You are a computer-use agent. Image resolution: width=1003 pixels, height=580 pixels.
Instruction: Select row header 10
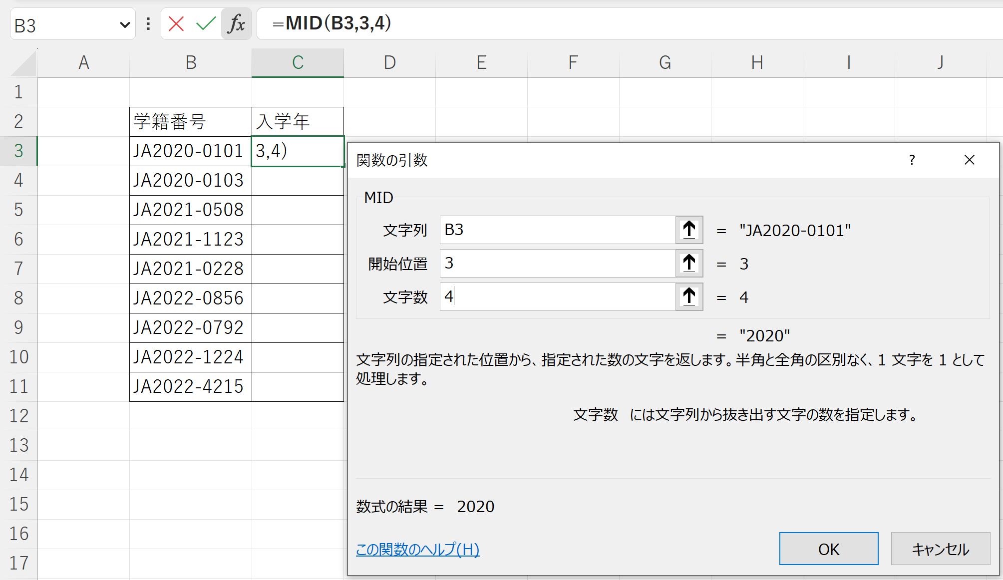tap(19, 357)
